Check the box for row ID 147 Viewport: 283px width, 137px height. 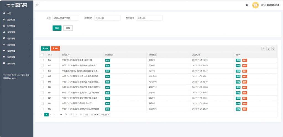pyautogui.click(x=42, y=87)
